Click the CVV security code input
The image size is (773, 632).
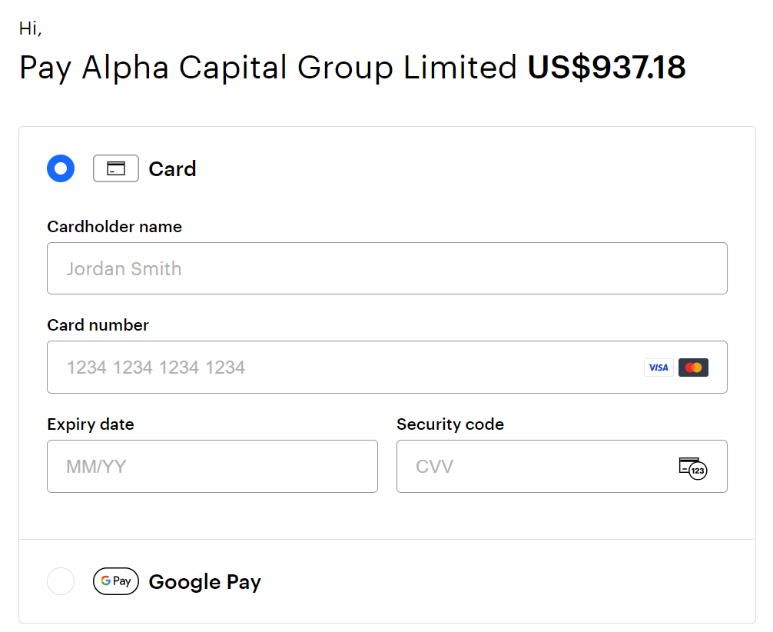point(538,467)
